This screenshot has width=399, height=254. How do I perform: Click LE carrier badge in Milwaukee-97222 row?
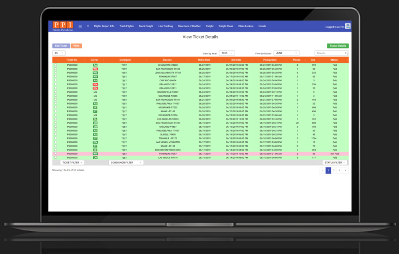click(x=95, y=107)
